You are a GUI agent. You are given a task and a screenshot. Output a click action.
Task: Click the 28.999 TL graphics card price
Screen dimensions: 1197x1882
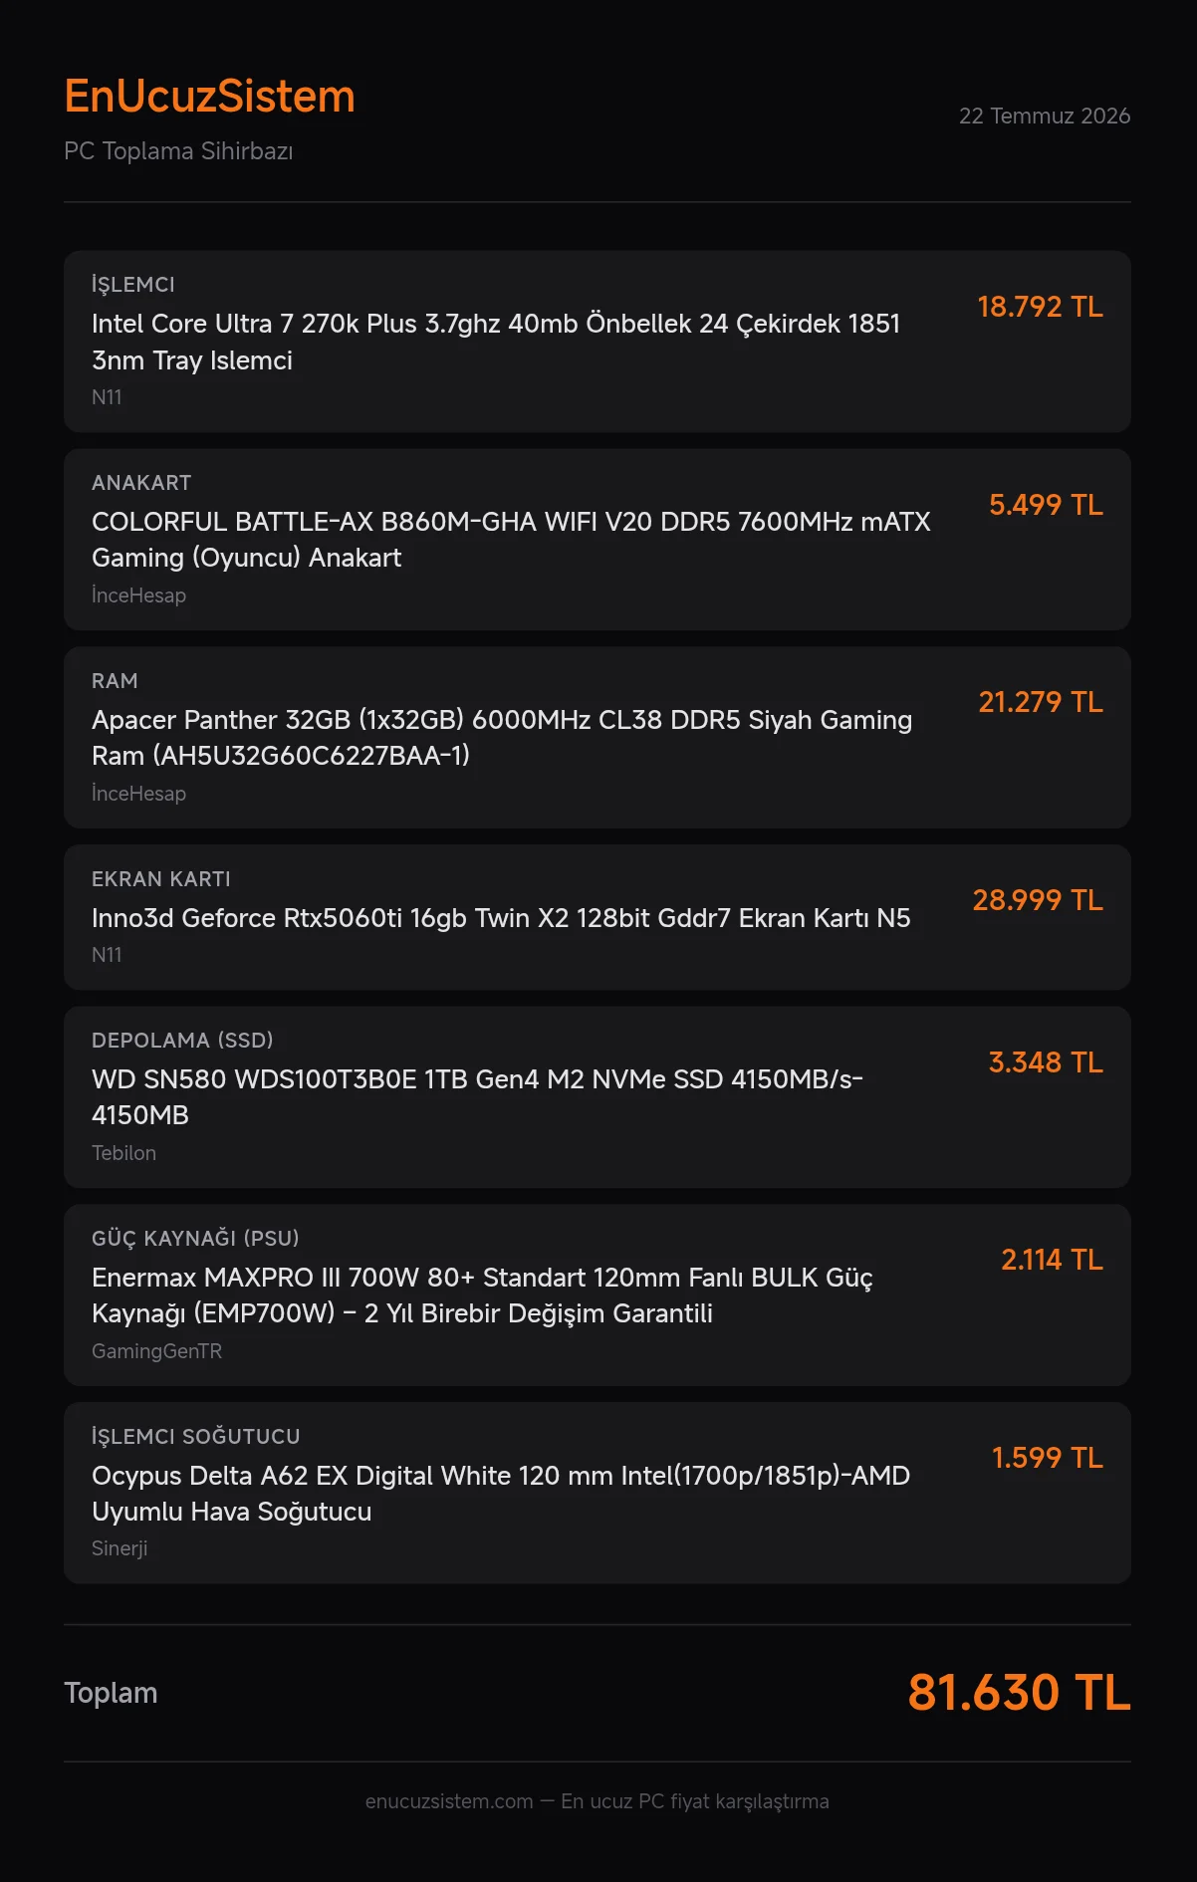click(x=1038, y=900)
